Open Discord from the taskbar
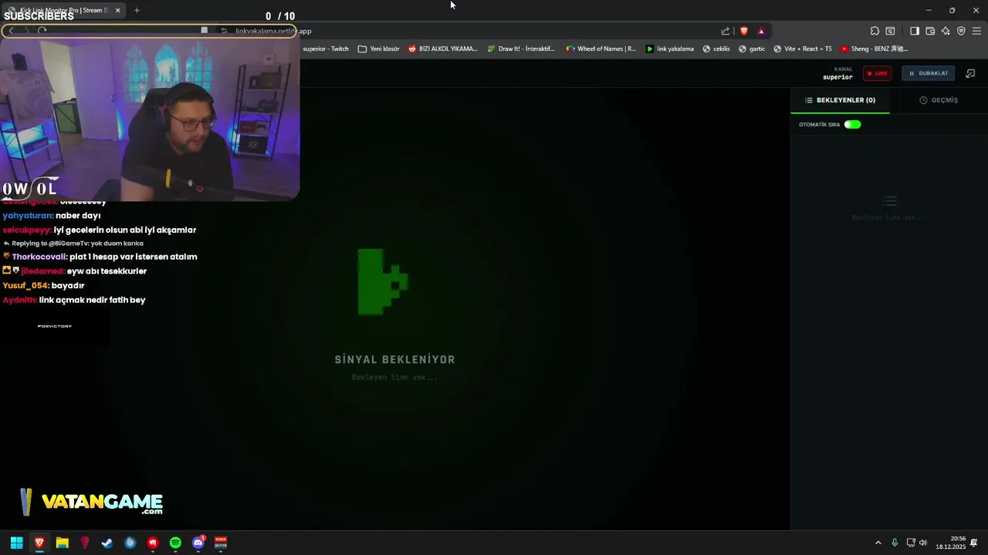Screen dimensions: 988x555 point(198,543)
